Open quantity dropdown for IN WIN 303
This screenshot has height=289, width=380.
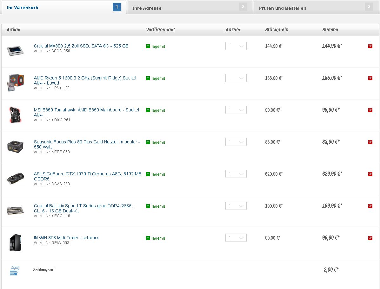click(x=236, y=237)
